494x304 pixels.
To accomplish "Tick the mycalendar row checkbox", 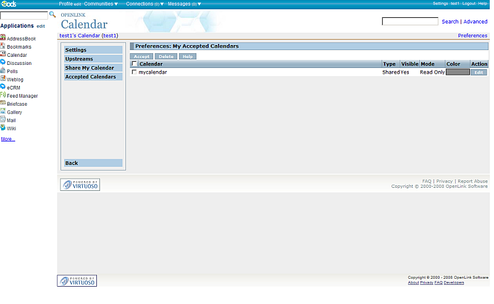I will tap(135, 72).
